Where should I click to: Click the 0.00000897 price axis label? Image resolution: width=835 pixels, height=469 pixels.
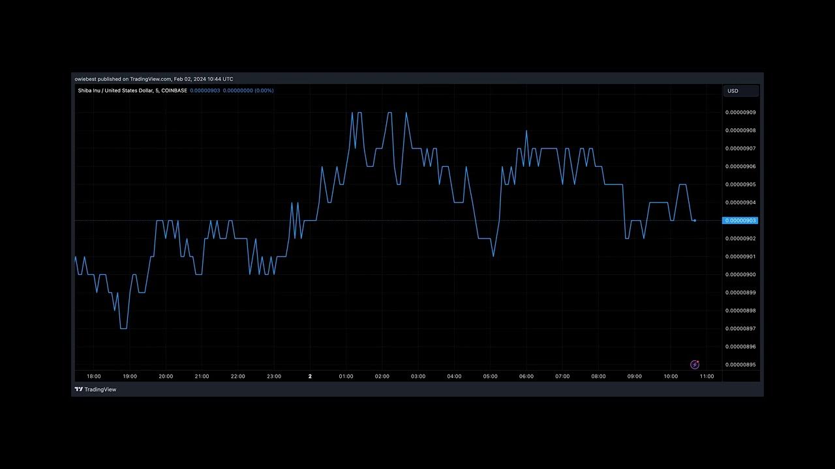point(740,328)
